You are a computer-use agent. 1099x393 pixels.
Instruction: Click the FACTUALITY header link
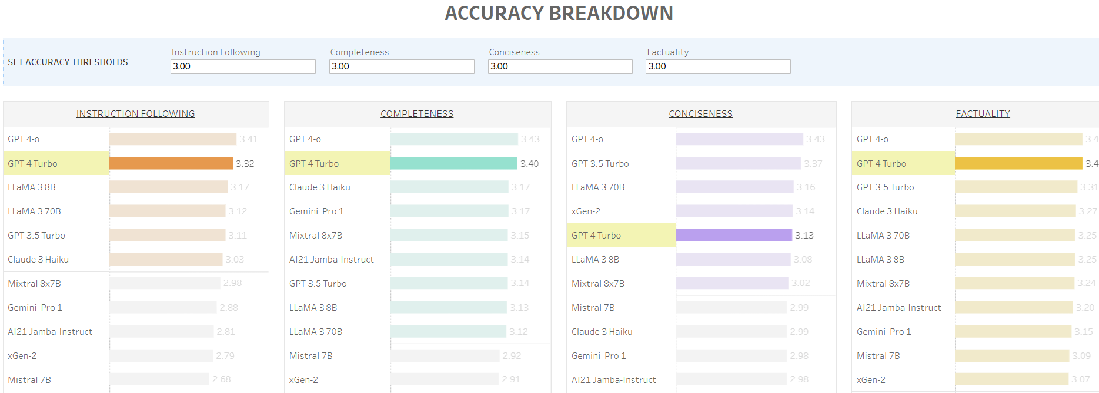coord(983,114)
